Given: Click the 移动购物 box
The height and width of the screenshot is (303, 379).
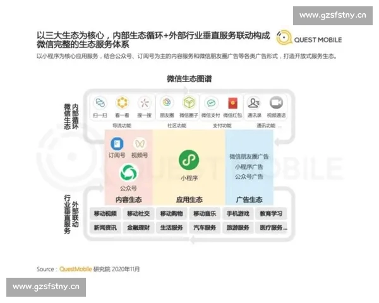Looking at the screenshot, I should coord(172,213).
